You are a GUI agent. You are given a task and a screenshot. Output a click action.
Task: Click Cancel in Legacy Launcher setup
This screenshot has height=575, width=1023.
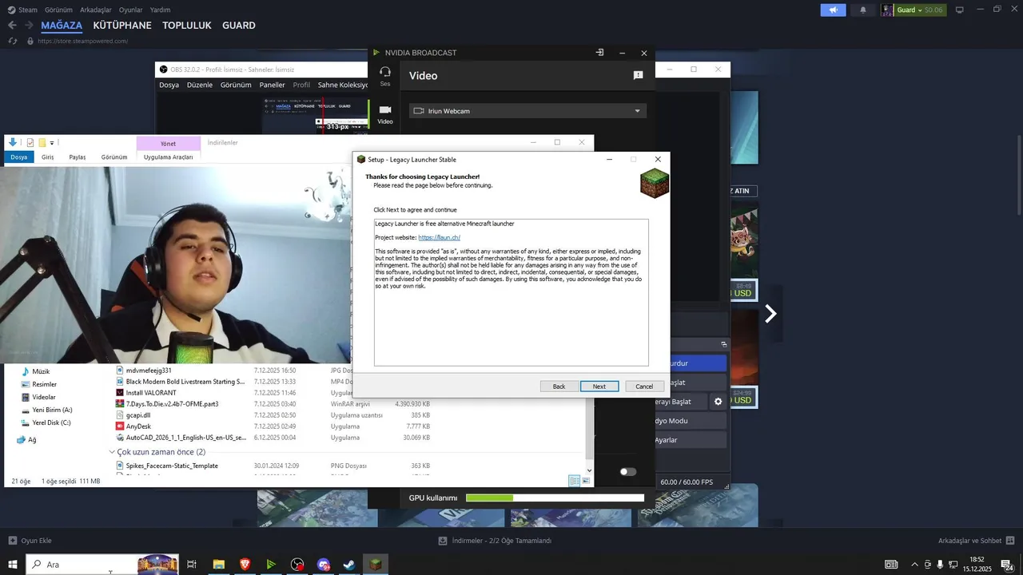pos(644,386)
